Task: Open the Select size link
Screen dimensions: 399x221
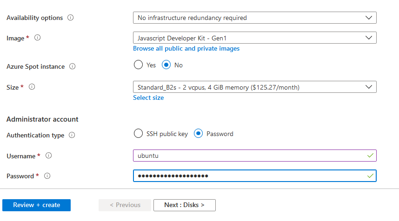Action: [x=148, y=98]
